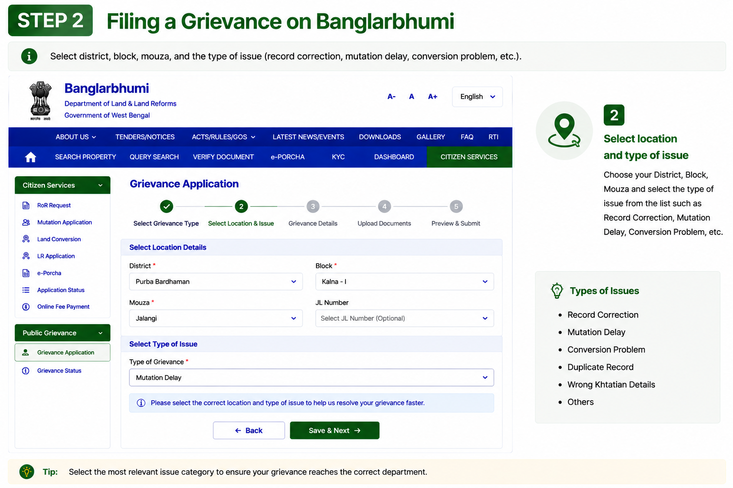Click the step 3 Grievance Details circle
The image size is (733, 488).
click(313, 206)
